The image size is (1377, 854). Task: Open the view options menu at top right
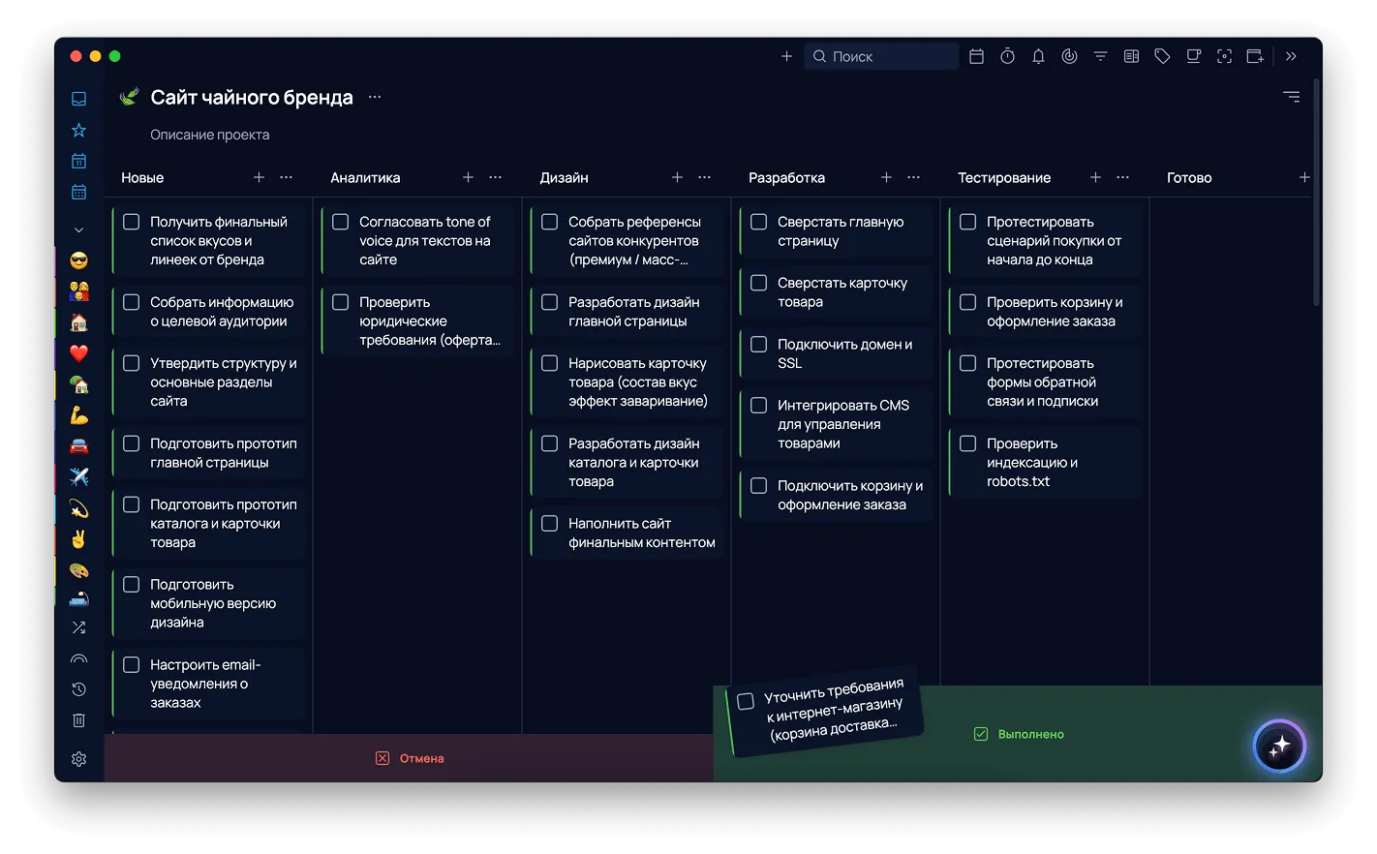(x=1292, y=97)
